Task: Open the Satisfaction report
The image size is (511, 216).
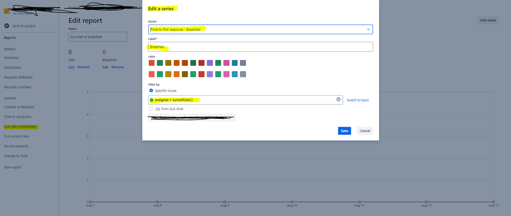Action: (x=13, y=68)
